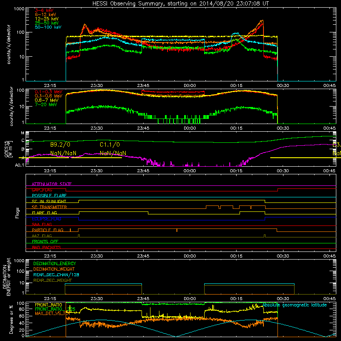Viewport: 341px width, 341px height.
Task: Click the 50-100 keV bump near 00:15
Action: (x=236, y=34)
